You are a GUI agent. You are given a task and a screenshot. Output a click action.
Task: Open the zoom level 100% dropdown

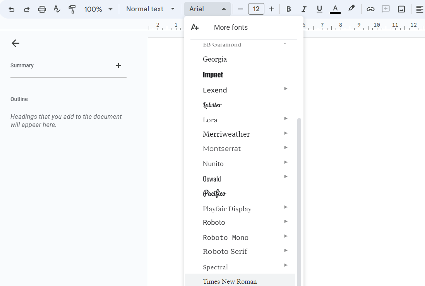click(x=98, y=9)
